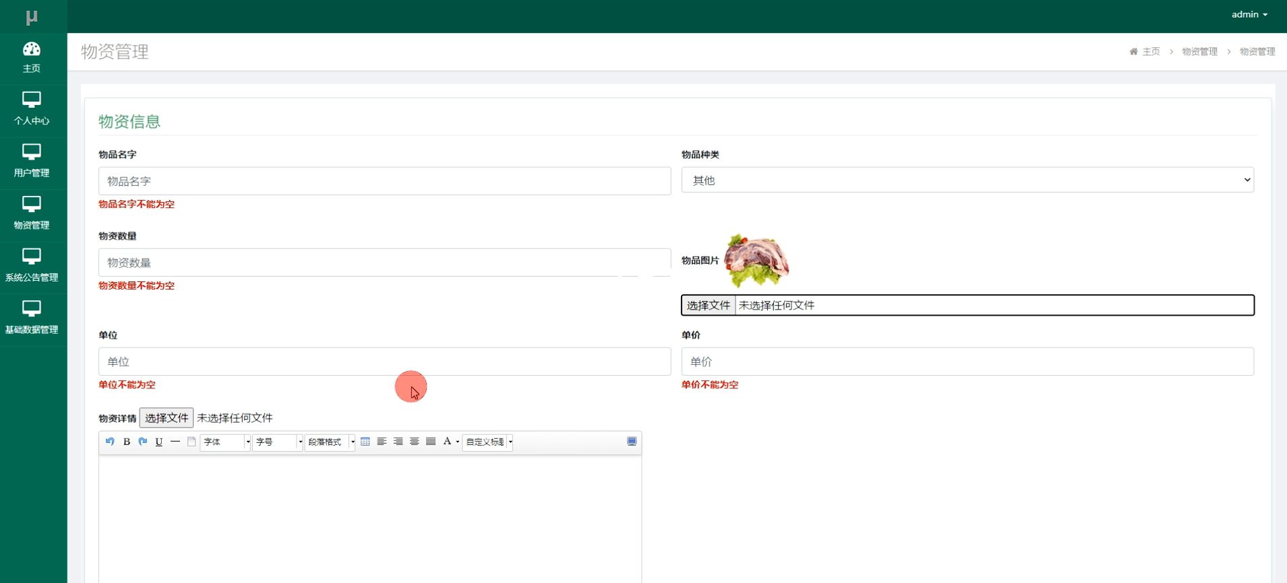This screenshot has height=583, width=1287.
Task: Click 选择文件 button beside 物资详情
Action: point(167,418)
